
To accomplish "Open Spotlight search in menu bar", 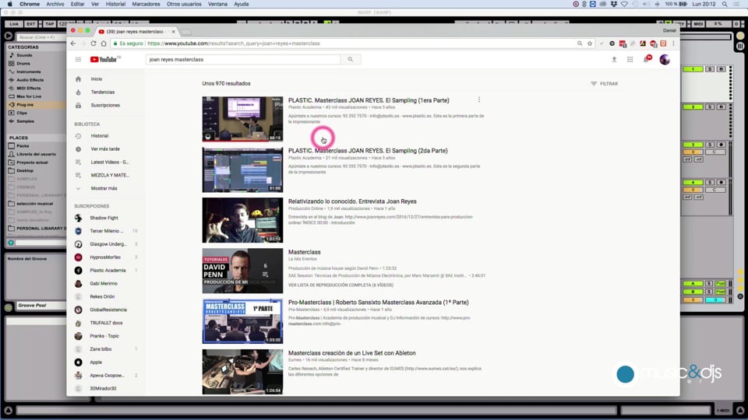I will (x=725, y=4).
